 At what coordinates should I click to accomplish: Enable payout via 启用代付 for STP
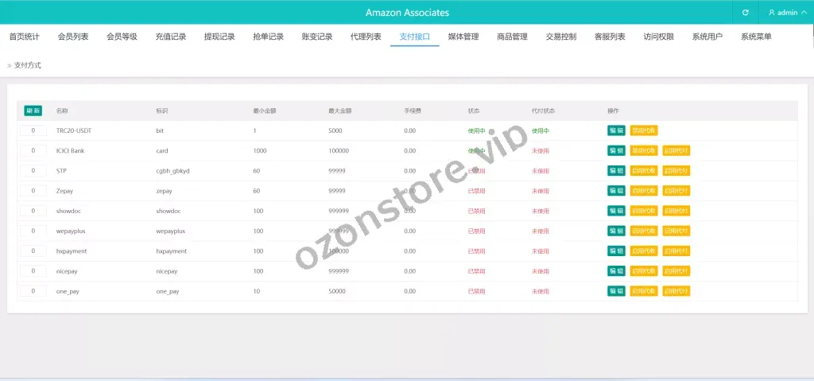(676, 170)
